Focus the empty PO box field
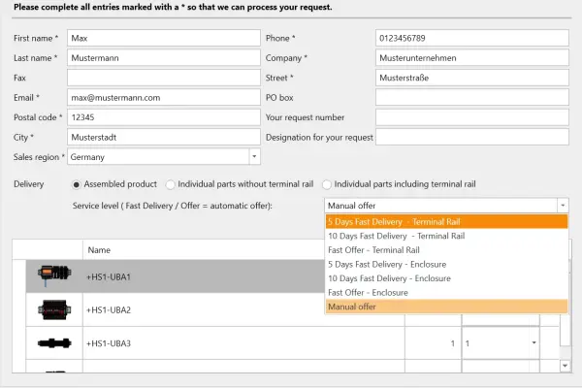Screen dimensions: 582x388 coord(471,97)
